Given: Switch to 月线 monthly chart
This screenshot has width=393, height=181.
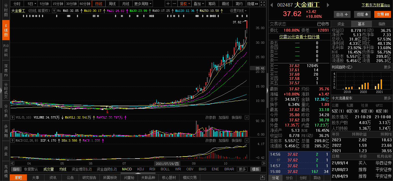Looking at the screenshot, I should pyautogui.click(x=126, y=4).
